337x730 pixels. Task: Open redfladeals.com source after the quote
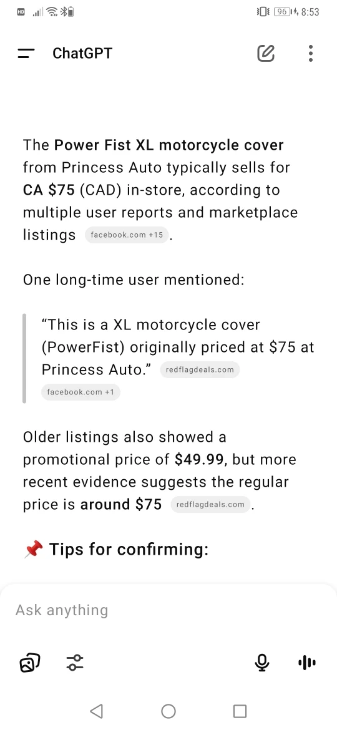200,369
